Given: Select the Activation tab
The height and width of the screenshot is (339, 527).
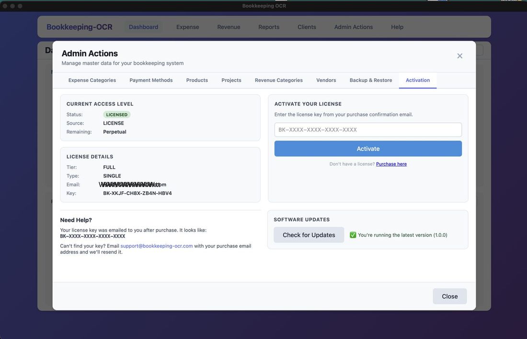Looking at the screenshot, I should click(x=418, y=80).
